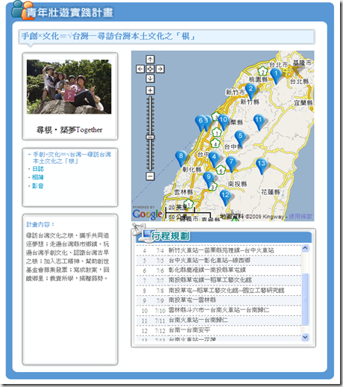Zoom in with the plus button on the map

click(150, 90)
